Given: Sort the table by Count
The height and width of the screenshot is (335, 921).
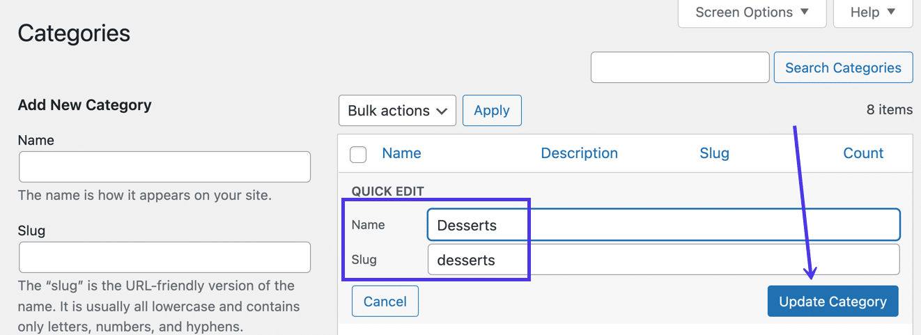Looking at the screenshot, I should pos(863,153).
